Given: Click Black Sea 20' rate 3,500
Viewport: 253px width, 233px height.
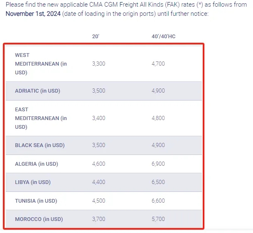Looking at the screenshot, I should point(98,145).
